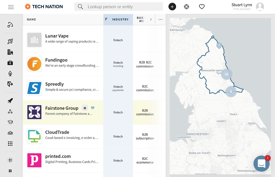Image resolution: width=275 pixels, height=177 pixels.
Task: Click the search magnifier icon
Action: [80, 7]
